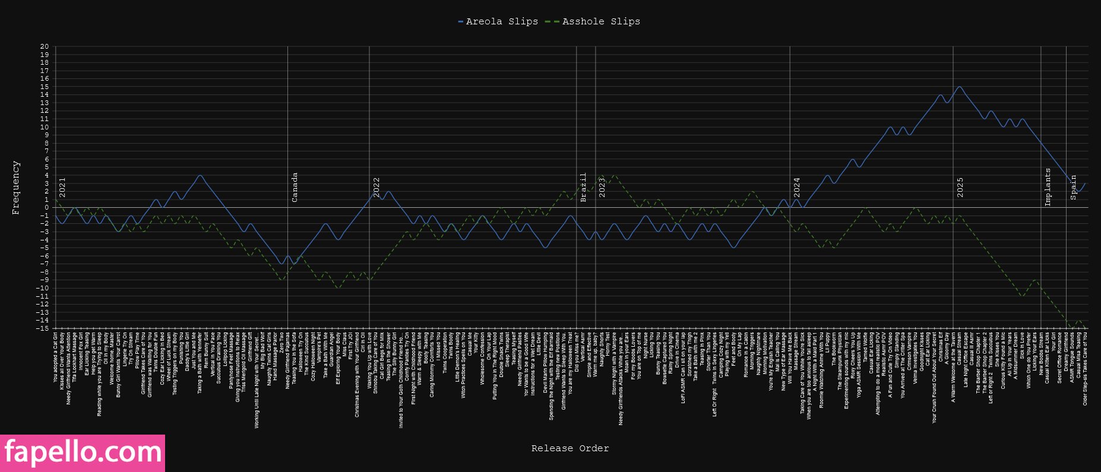This screenshot has height=472, width=1101.
Task: Click the blue legend line swatch
Action: (461, 21)
